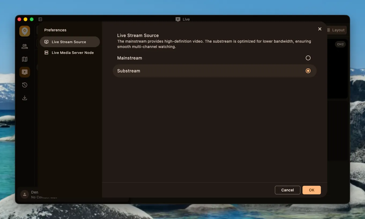Toggle the sidebar panel icon in title bar

pyautogui.click(x=40, y=19)
